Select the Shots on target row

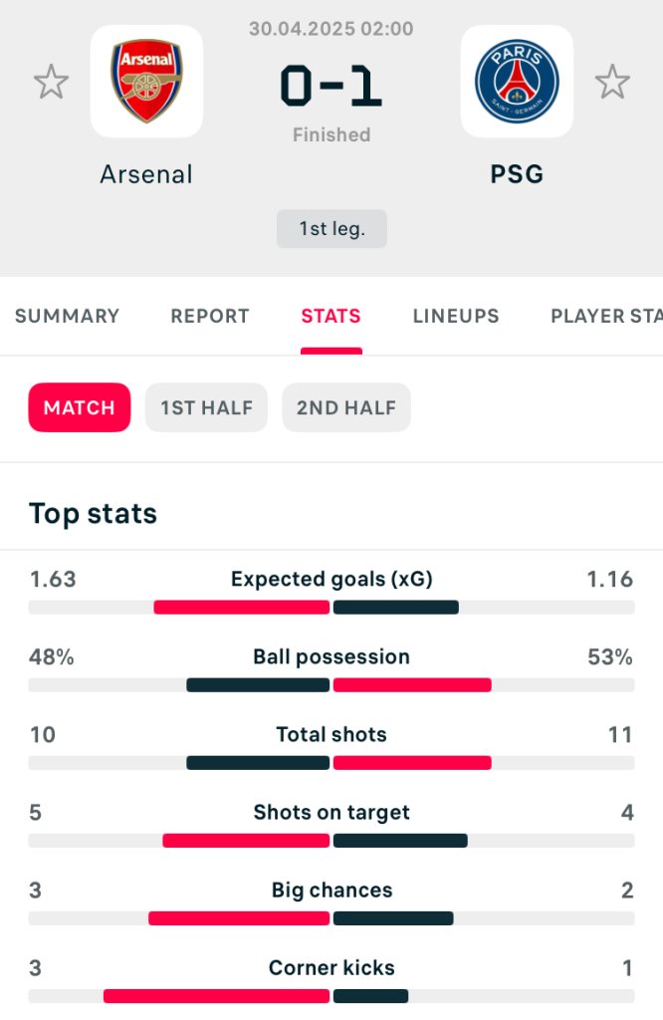(331, 824)
